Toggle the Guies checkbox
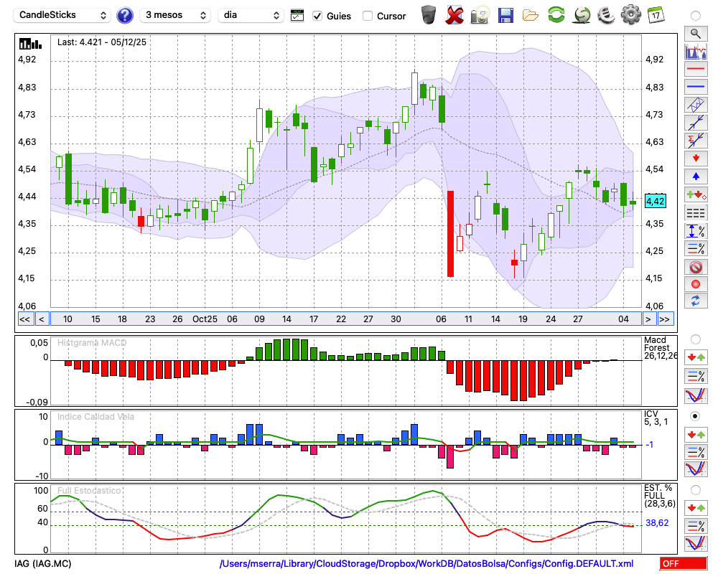The width and height of the screenshot is (718, 574). point(317,16)
